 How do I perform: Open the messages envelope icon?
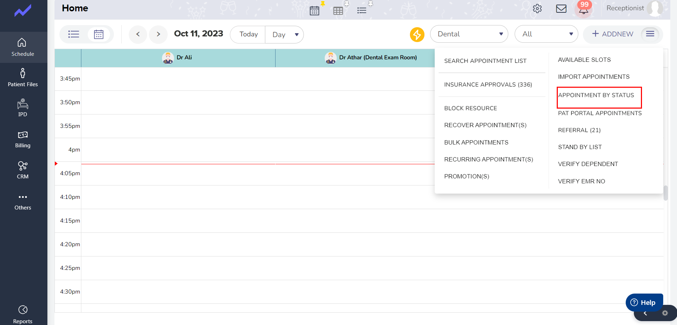(x=561, y=8)
